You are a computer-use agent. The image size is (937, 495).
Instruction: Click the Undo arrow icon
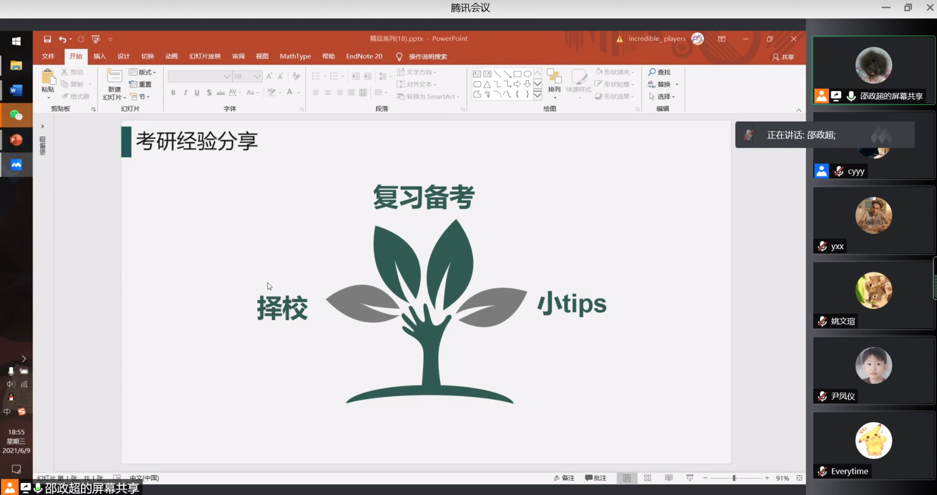63,39
